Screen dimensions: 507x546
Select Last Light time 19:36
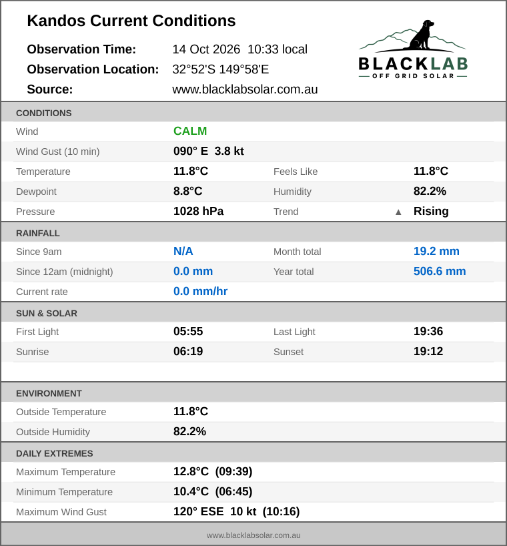point(428,331)
